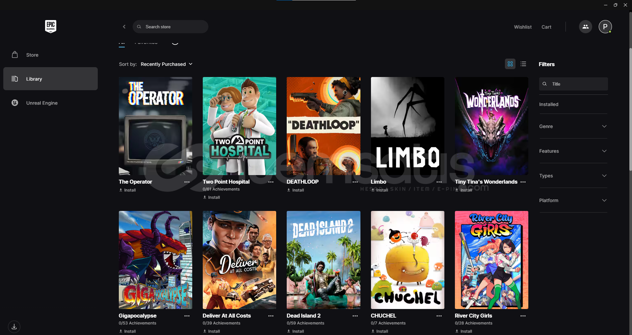Click 0/59 Achievements under Dead Island 2
632x335 pixels.
305,323
